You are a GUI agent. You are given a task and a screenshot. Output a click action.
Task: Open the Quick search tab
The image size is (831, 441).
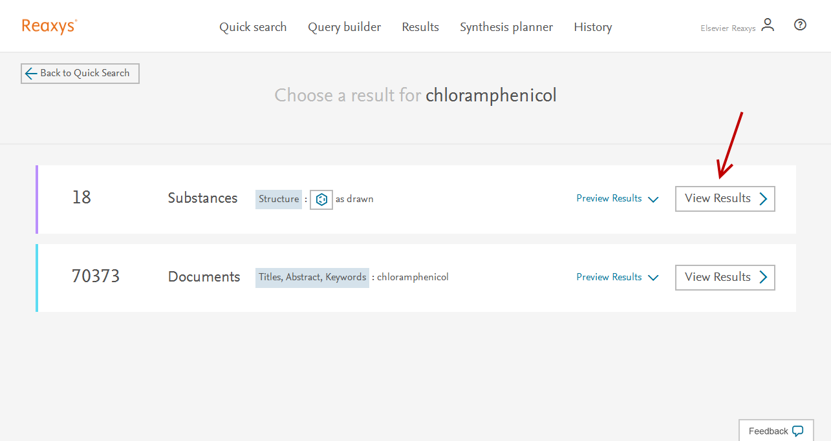click(253, 27)
